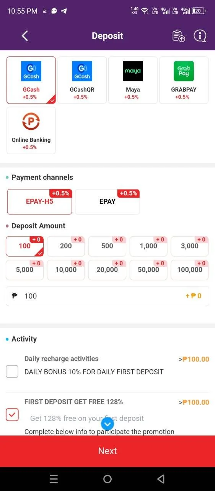Viewport: 215px width, 491px height.
Task: Tap Android home circle button
Action: pos(107,479)
